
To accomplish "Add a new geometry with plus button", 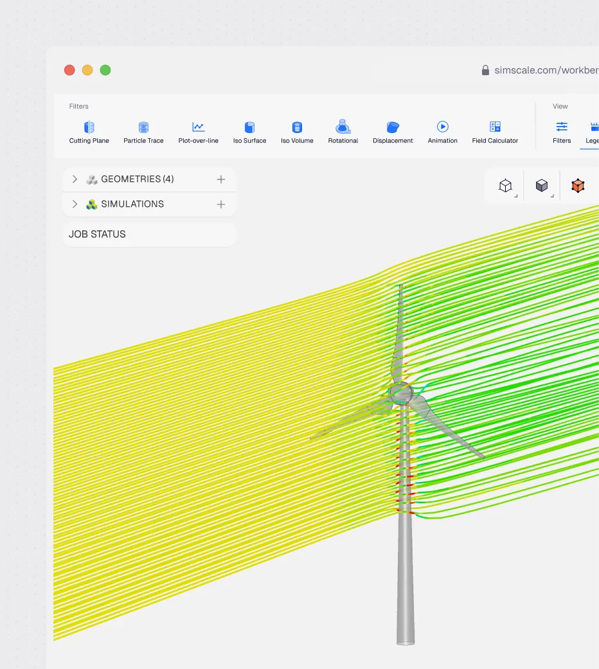I will tap(220, 180).
